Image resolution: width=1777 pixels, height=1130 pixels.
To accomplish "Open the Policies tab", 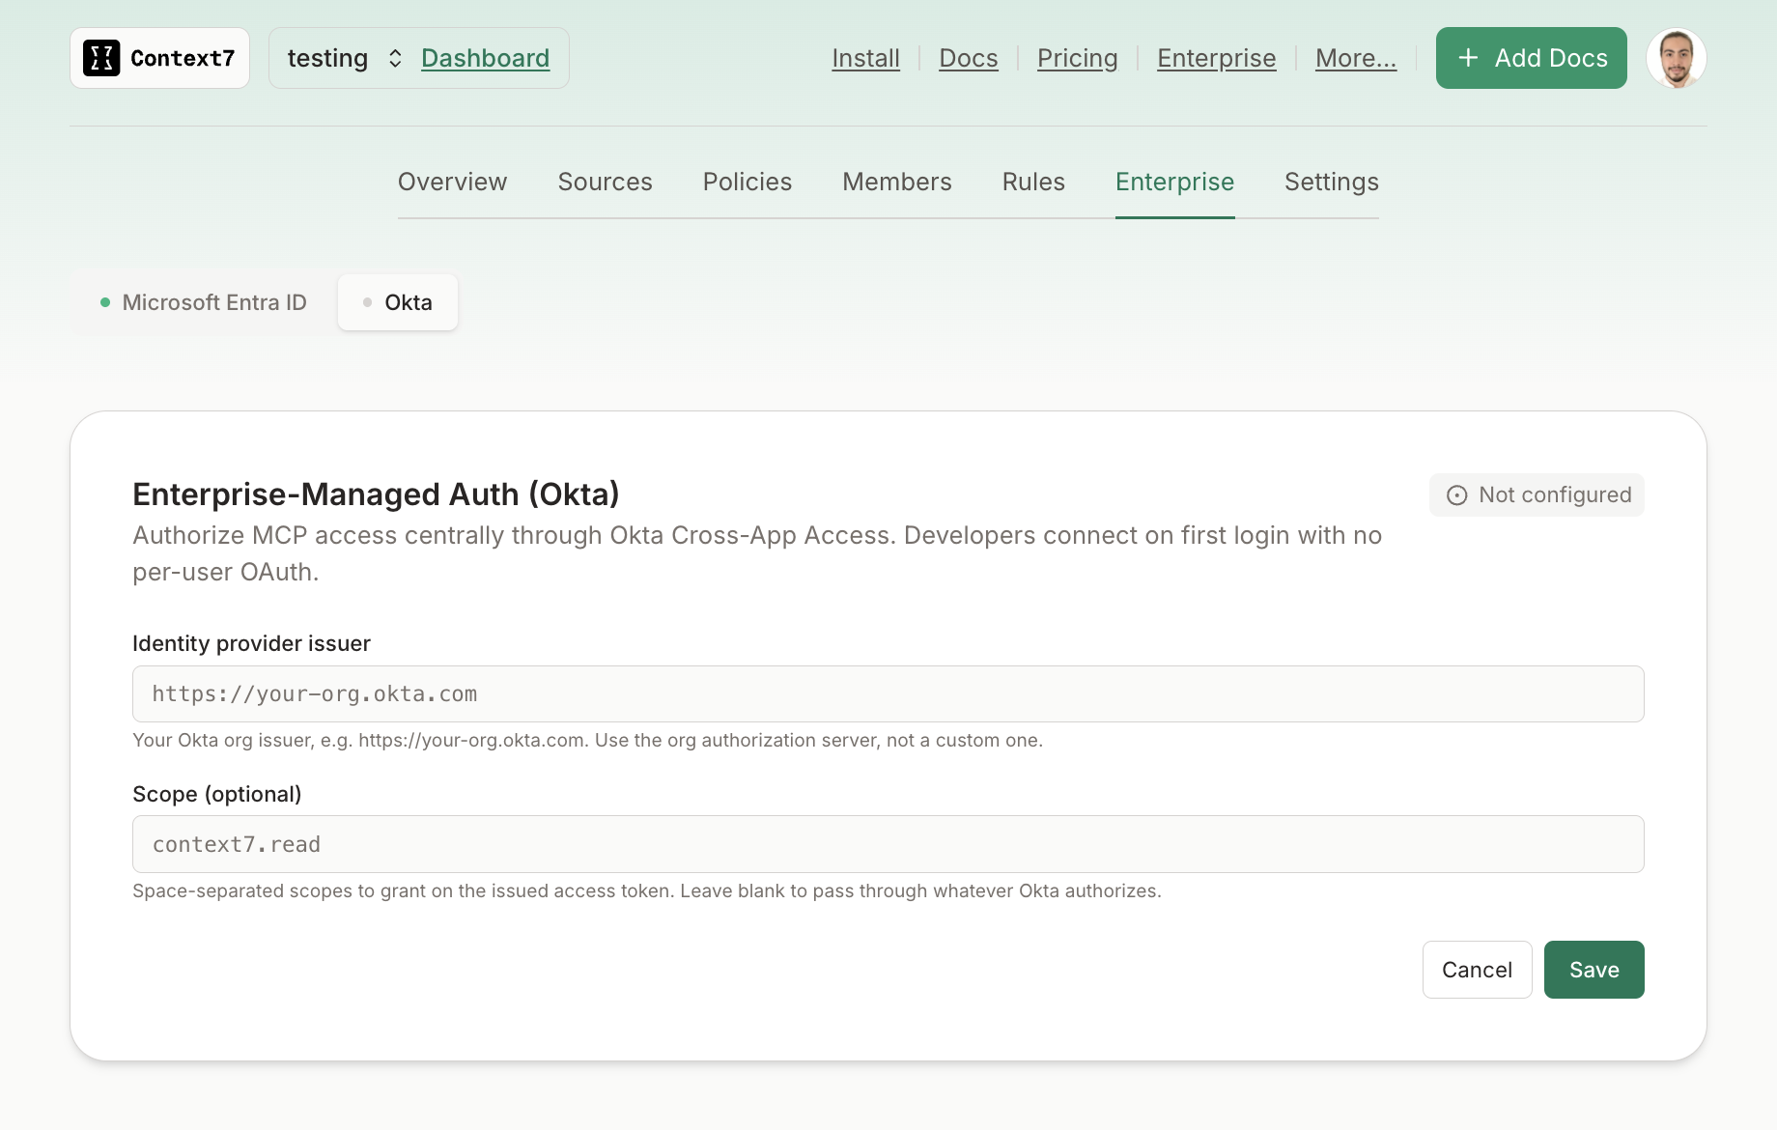I will tap(747, 182).
